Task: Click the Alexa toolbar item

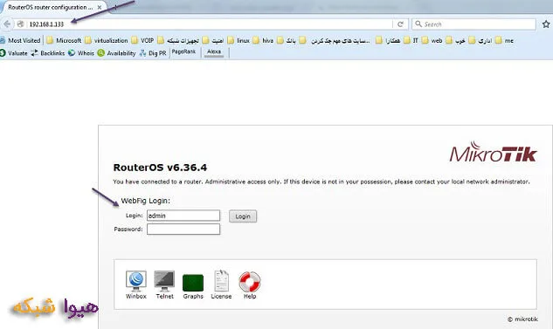Action: 214,51
